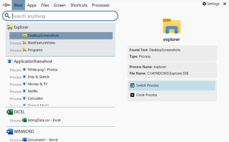Click the Applicationframehost group icon

point(10,61)
